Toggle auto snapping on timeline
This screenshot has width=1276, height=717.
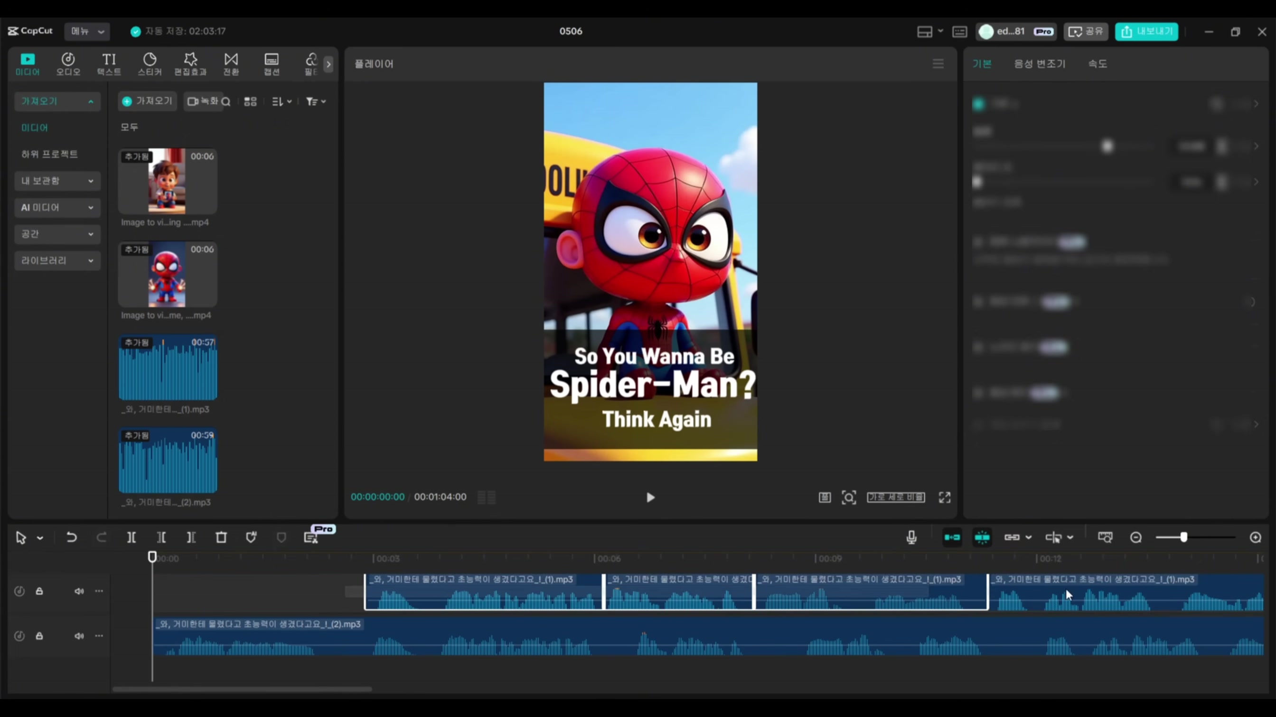pyautogui.click(x=982, y=537)
